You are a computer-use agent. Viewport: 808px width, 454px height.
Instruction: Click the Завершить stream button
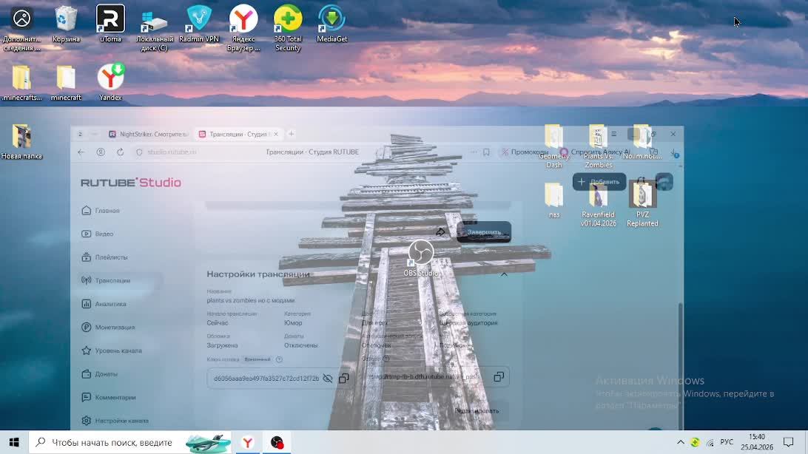[x=484, y=232]
